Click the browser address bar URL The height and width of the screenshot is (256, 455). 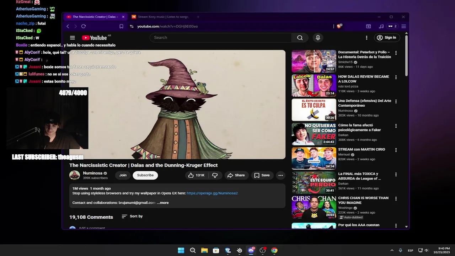click(x=167, y=26)
